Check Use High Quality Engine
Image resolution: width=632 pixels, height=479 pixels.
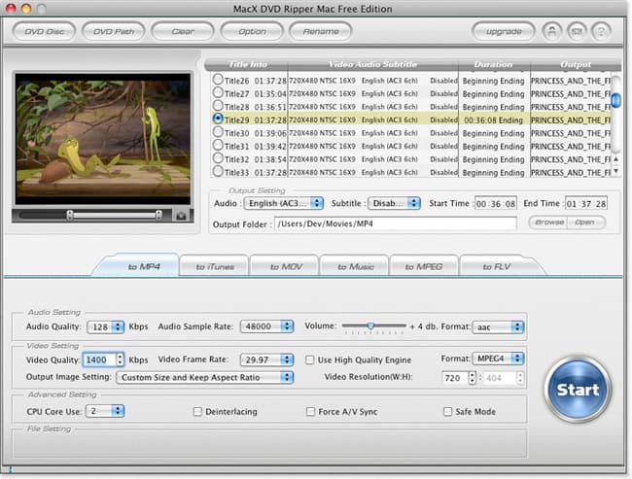point(310,359)
